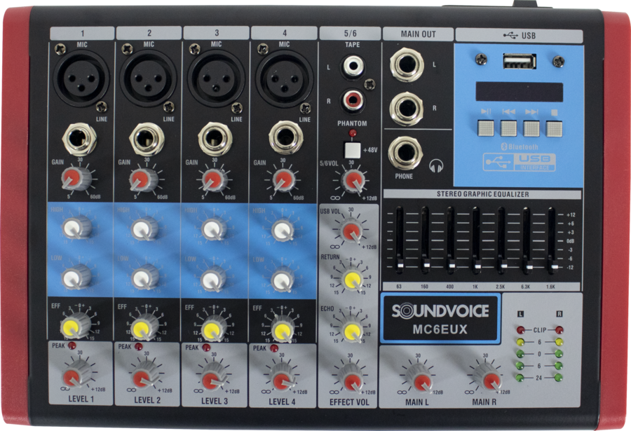
Task: Click the LEVEL 2 knob
Action: (x=144, y=378)
